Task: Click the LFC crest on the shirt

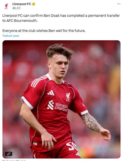Action: (68, 97)
